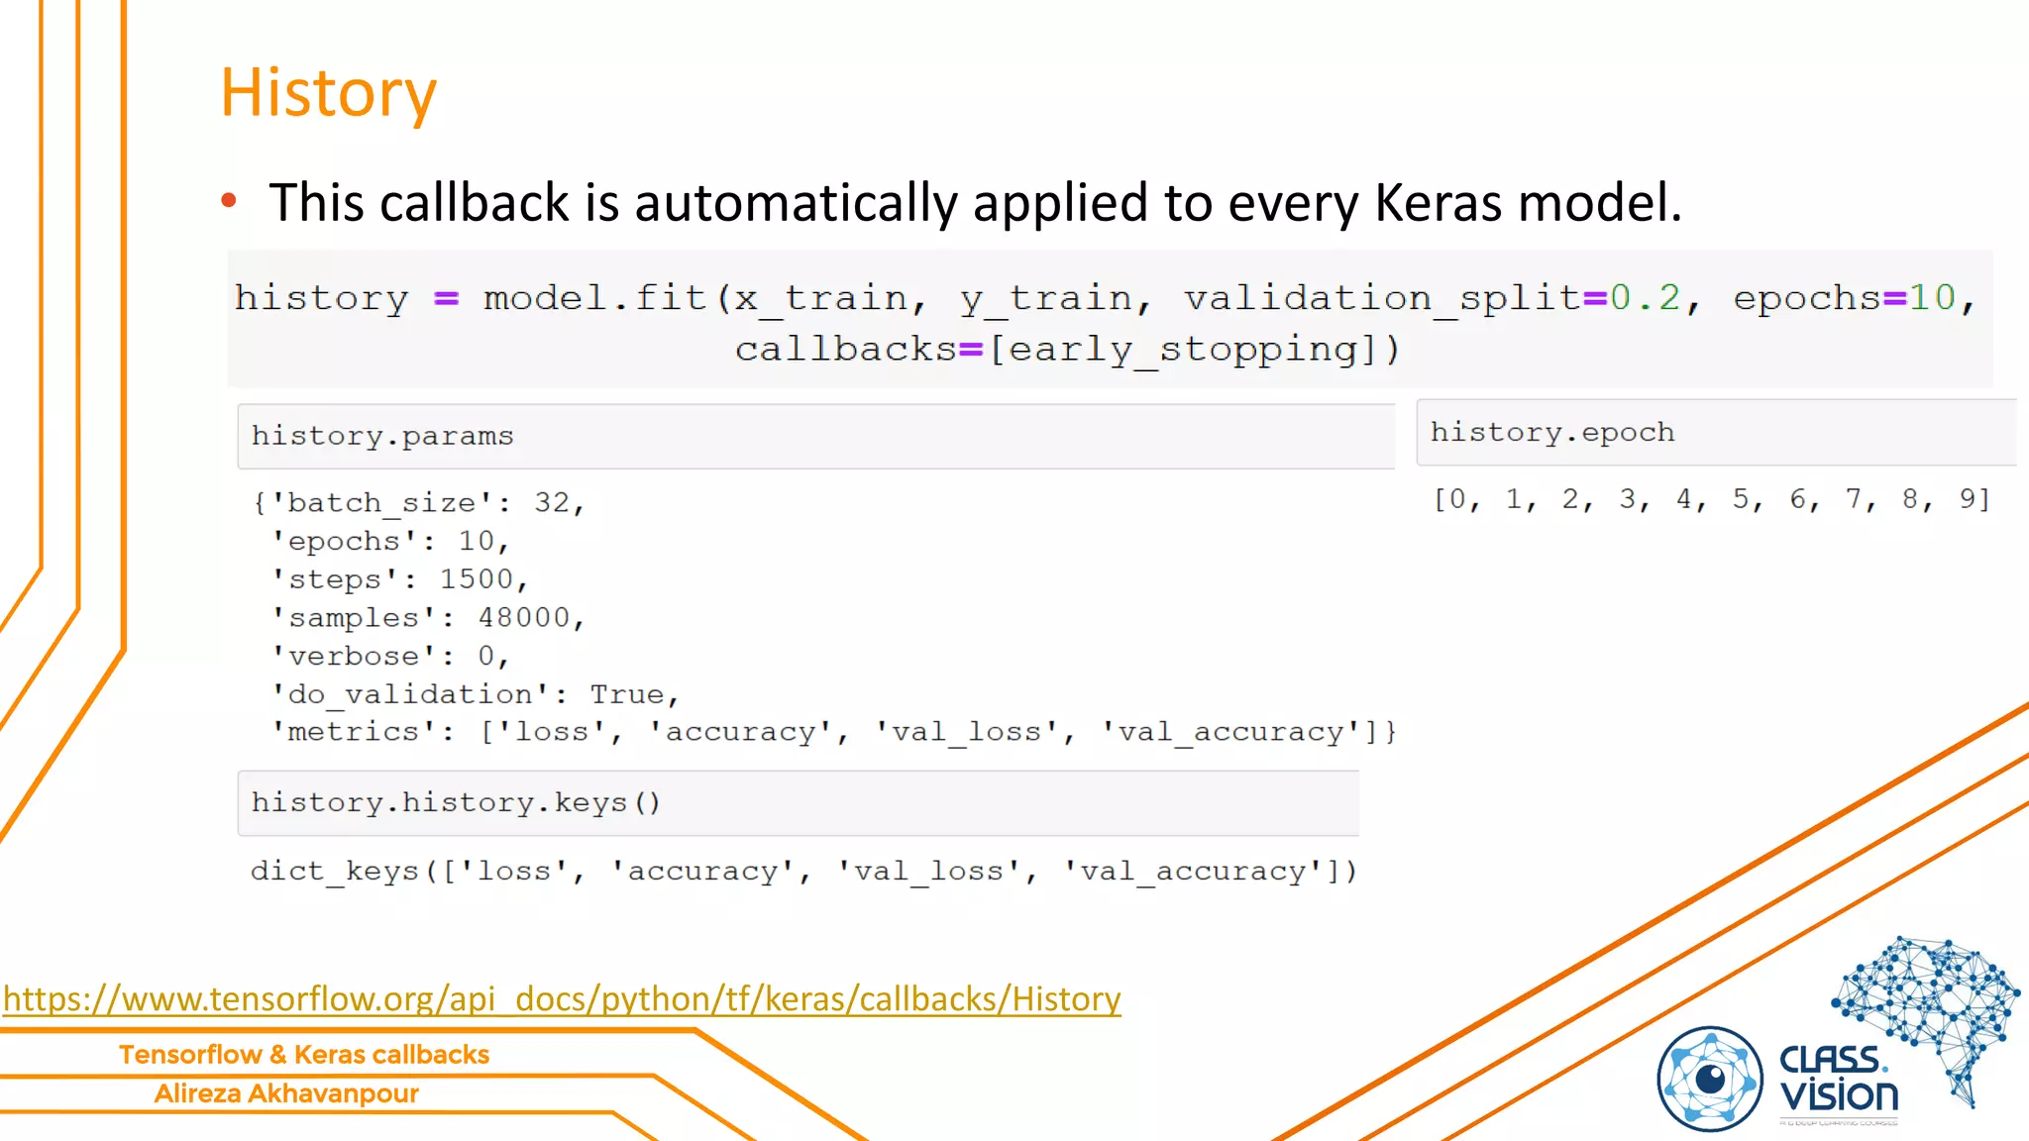Click the history.epoch code cell
Image resolution: width=2029 pixels, height=1141 pixels.
point(1717,433)
